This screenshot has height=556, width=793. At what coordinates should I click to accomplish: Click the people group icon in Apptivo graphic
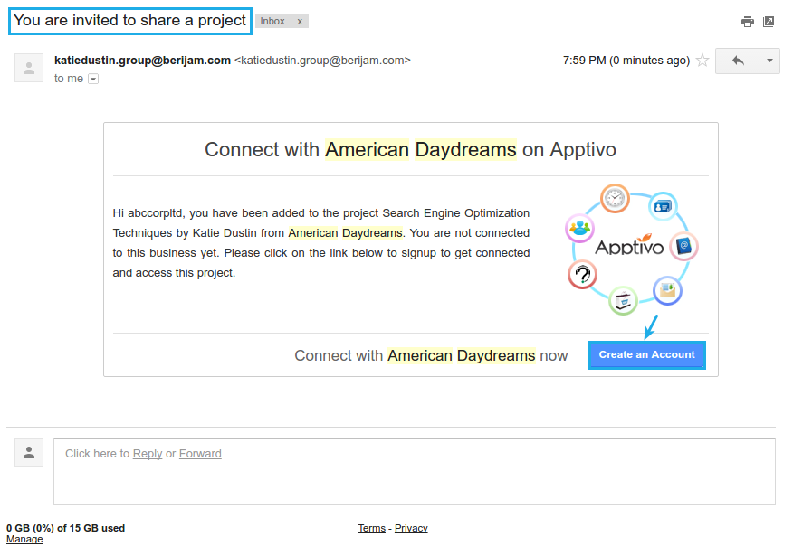(579, 228)
